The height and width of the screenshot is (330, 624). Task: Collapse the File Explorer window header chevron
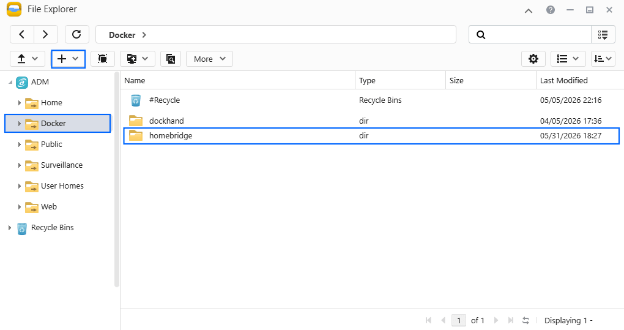click(529, 11)
